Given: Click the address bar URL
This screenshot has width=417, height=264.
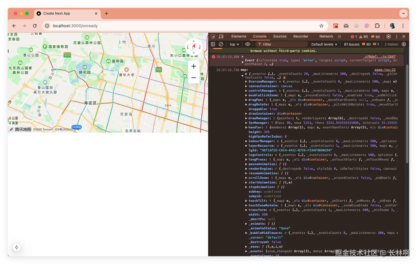Looking at the screenshot, I should click(x=75, y=26).
